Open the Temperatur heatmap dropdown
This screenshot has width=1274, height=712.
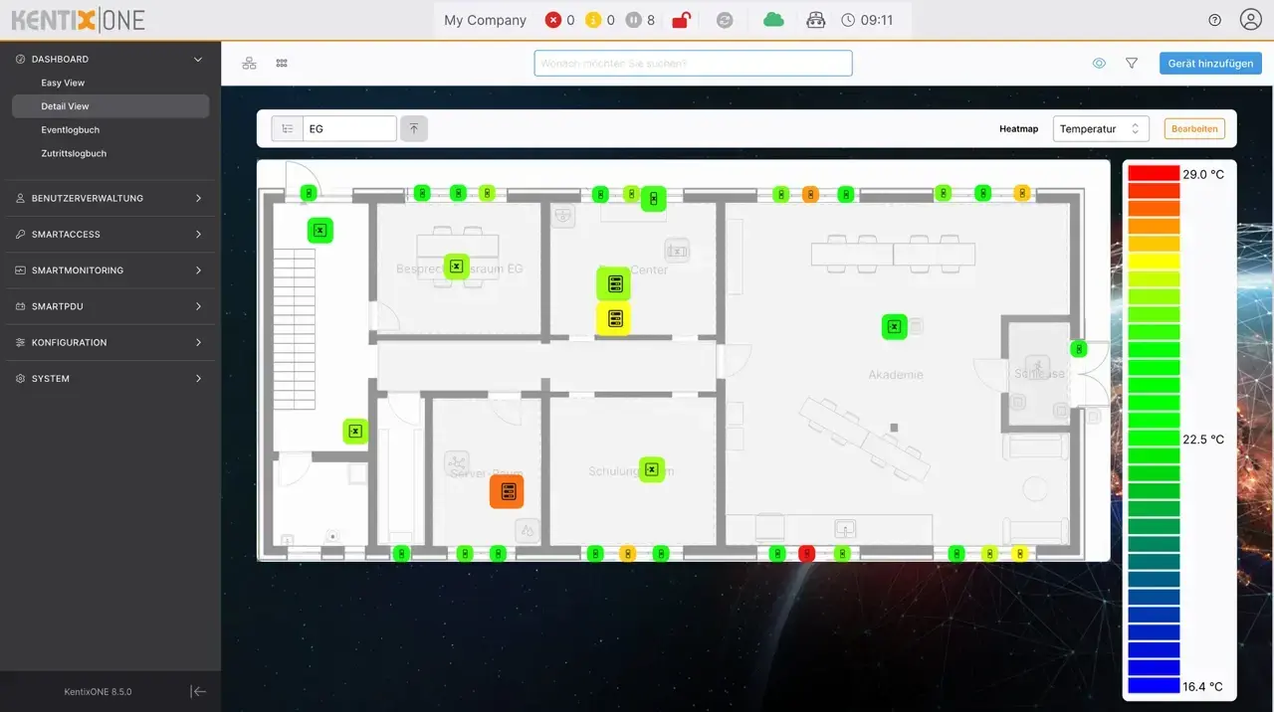[x=1100, y=129]
